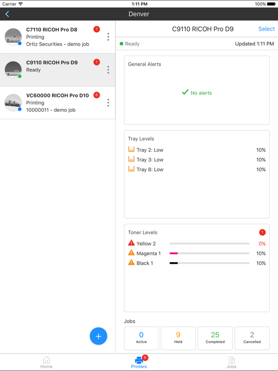Open more options for C7110 RICOH Pro D8

coord(108,37)
